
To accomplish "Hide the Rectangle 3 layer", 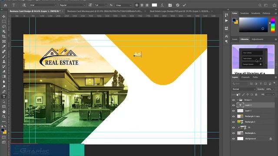I will 234,122.
